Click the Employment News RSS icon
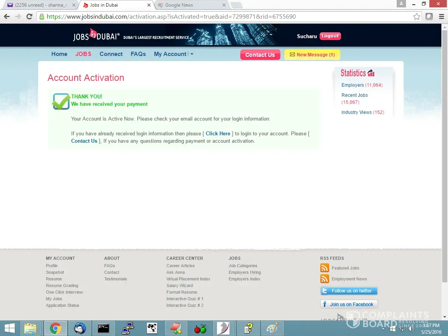Viewport: 448px width, 336px height. (324, 279)
